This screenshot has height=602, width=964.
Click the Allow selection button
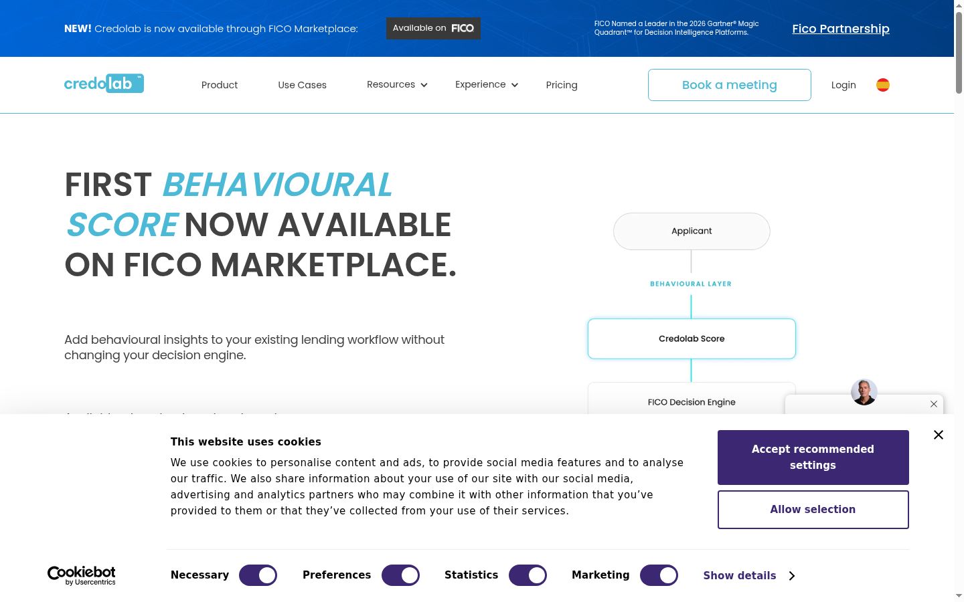(813, 510)
